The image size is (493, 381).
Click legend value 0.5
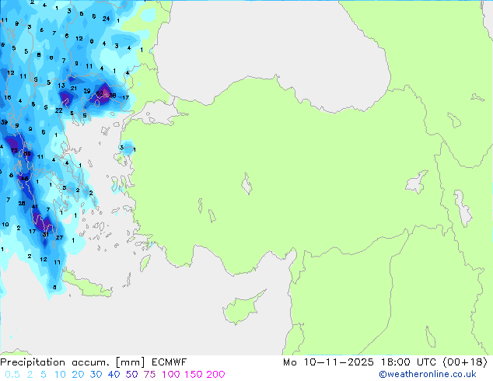[12, 375]
